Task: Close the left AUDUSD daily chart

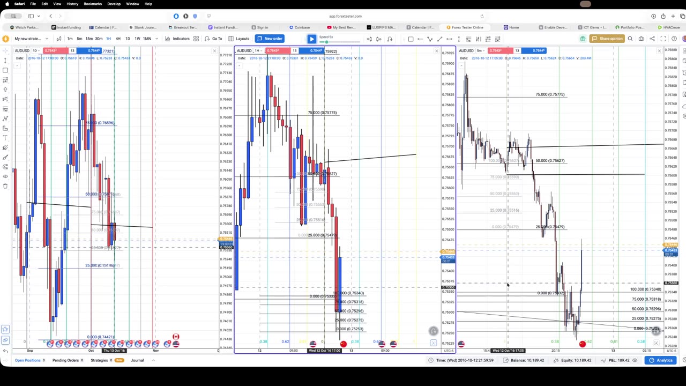Action: coord(215,51)
